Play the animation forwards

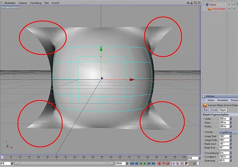pyautogui.click(x=145, y=164)
